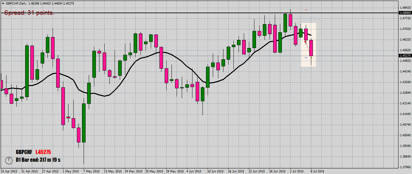Click the 29 May 2015 date label
This screenshot has width=412, height=174.
tap(174, 171)
